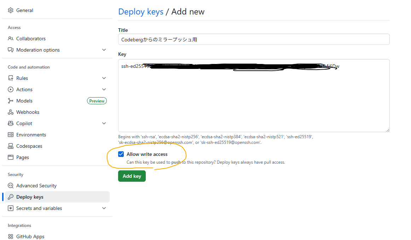Expand Moderation options chevron
This screenshot has width=411, height=240.
point(104,50)
